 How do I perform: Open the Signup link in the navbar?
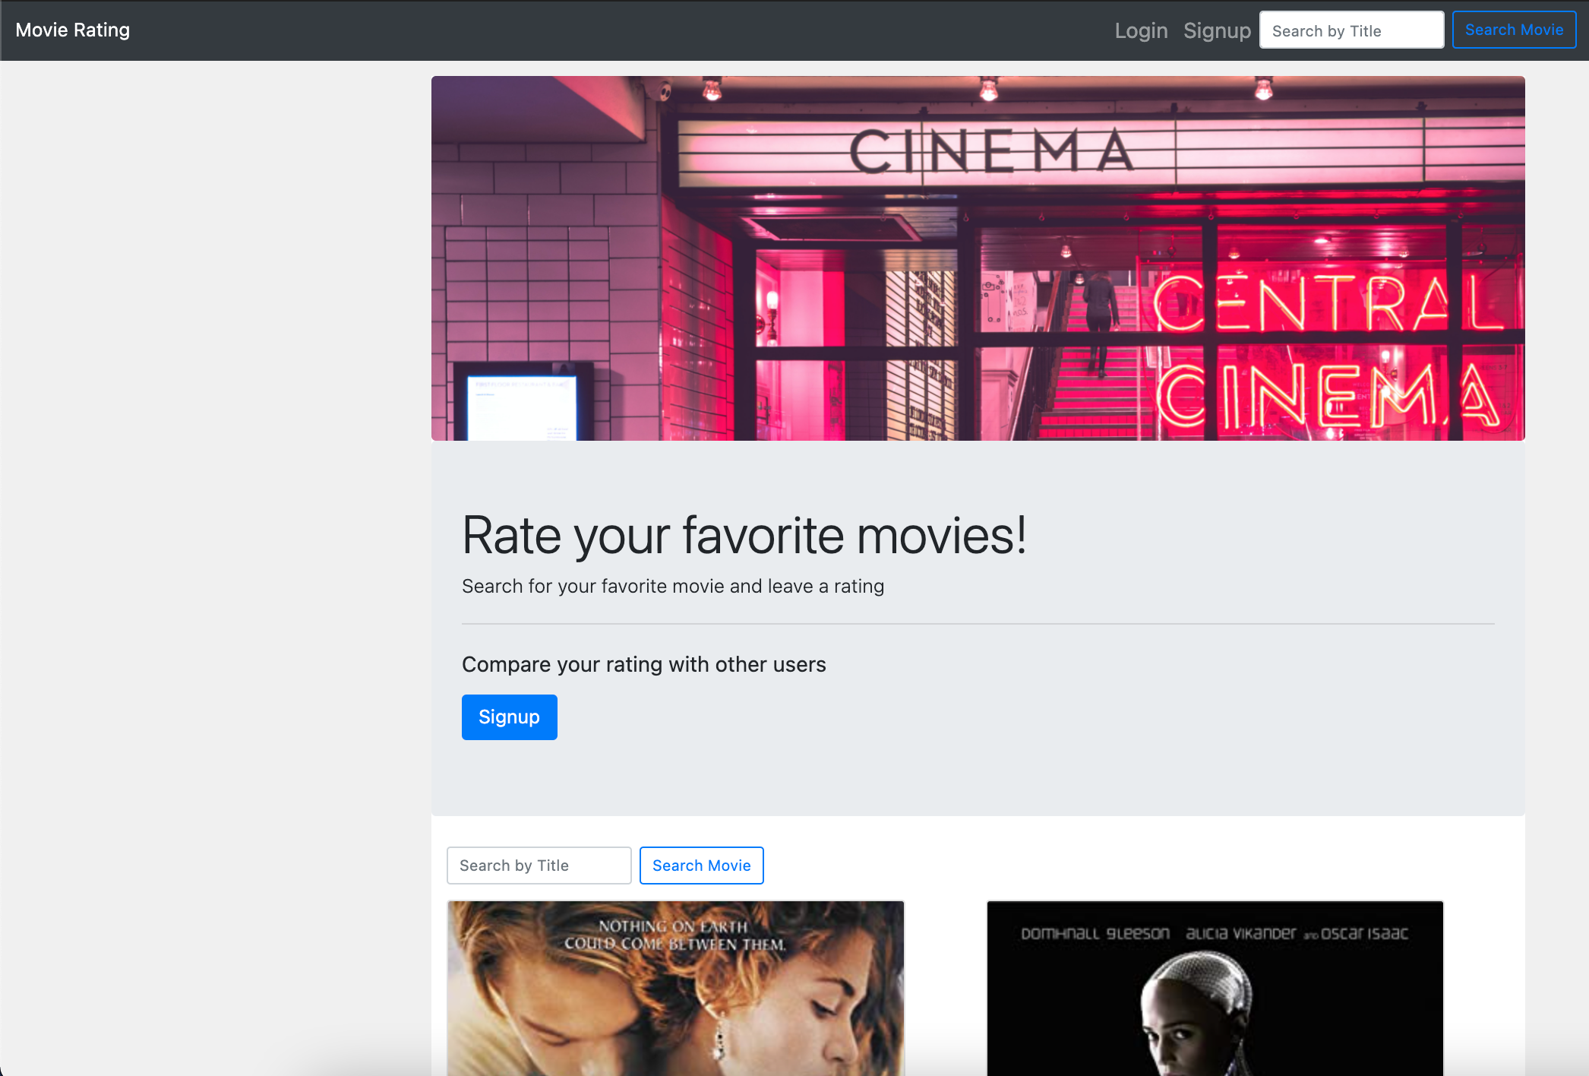[x=1217, y=30]
